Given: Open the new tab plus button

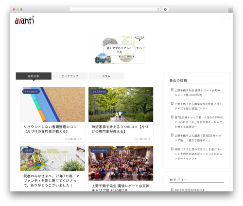Looking at the screenshot, I should pos(230,11).
